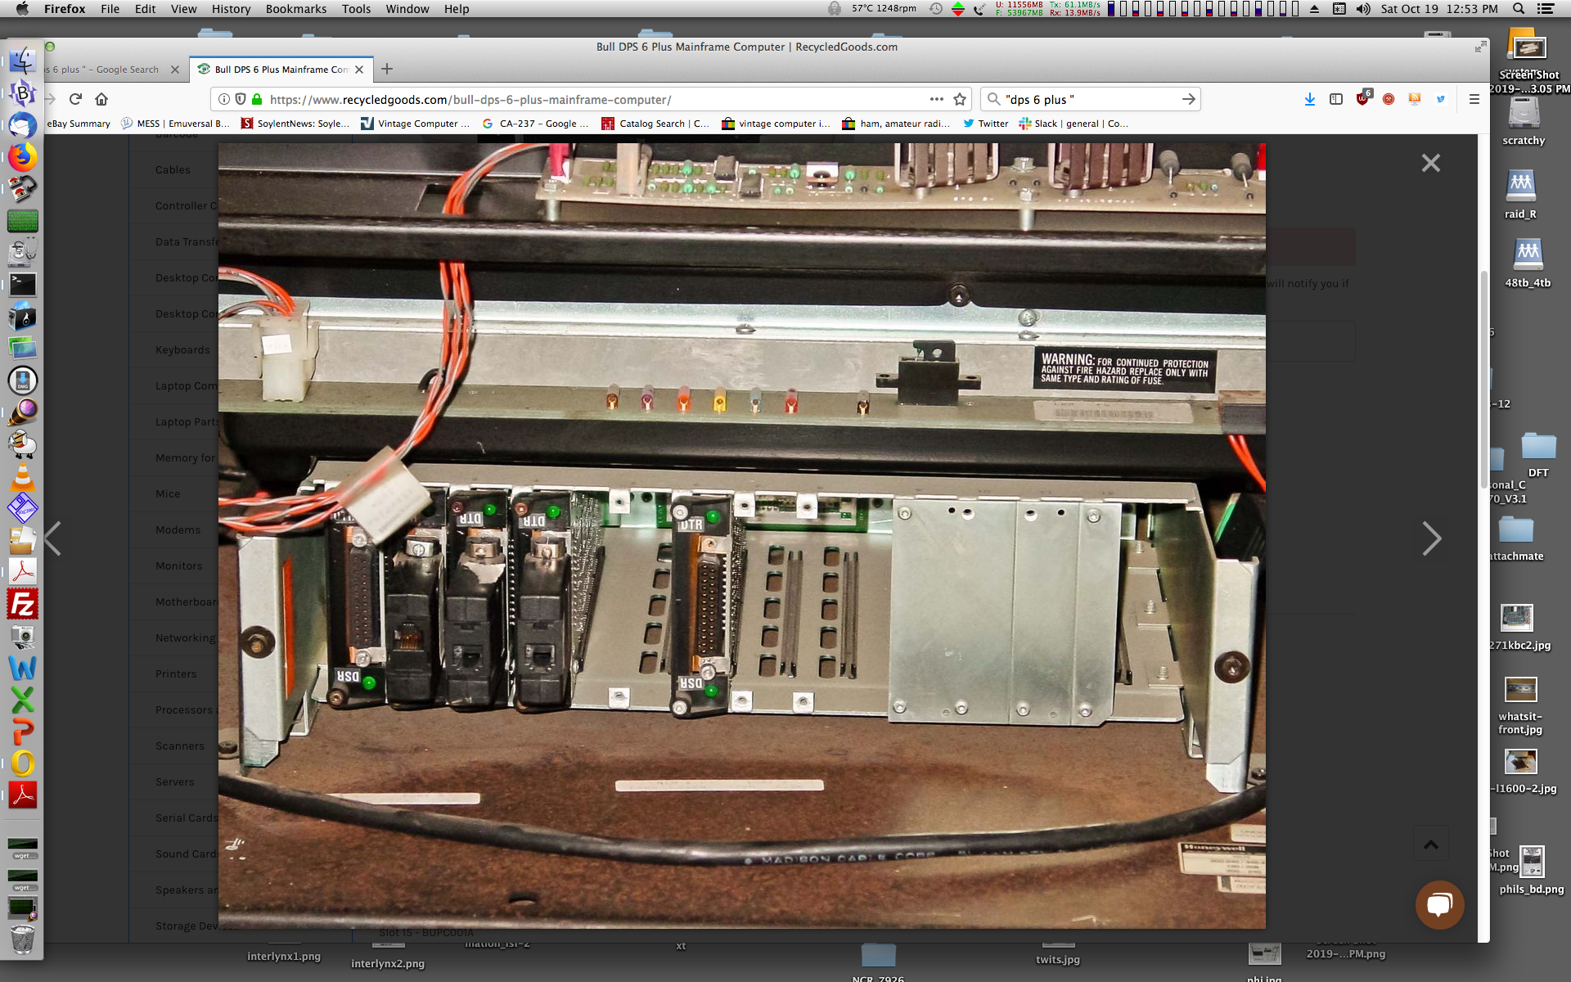Launch FileZilla from the Dock
The width and height of the screenshot is (1571, 982).
pyautogui.click(x=22, y=605)
